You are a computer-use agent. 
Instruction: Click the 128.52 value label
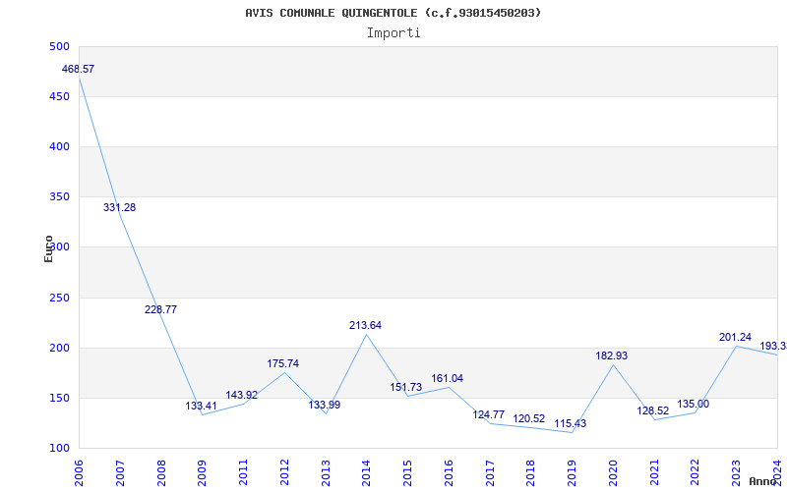[653, 410]
